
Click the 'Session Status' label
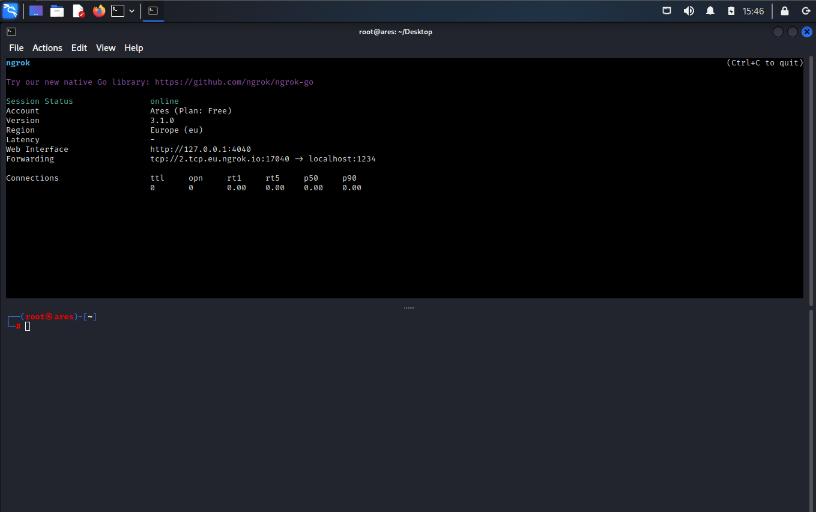coord(40,101)
